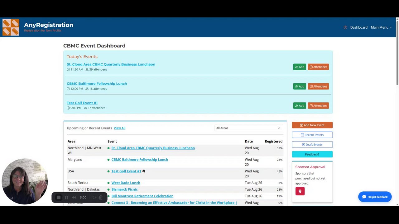Click the green status dot for West Dade Lunch

(x=108, y=183)
